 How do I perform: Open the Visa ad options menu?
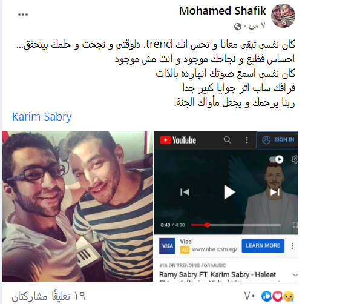[292, 246]
